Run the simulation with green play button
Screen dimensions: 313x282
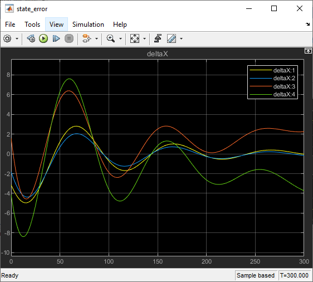[x=43, y=38]
